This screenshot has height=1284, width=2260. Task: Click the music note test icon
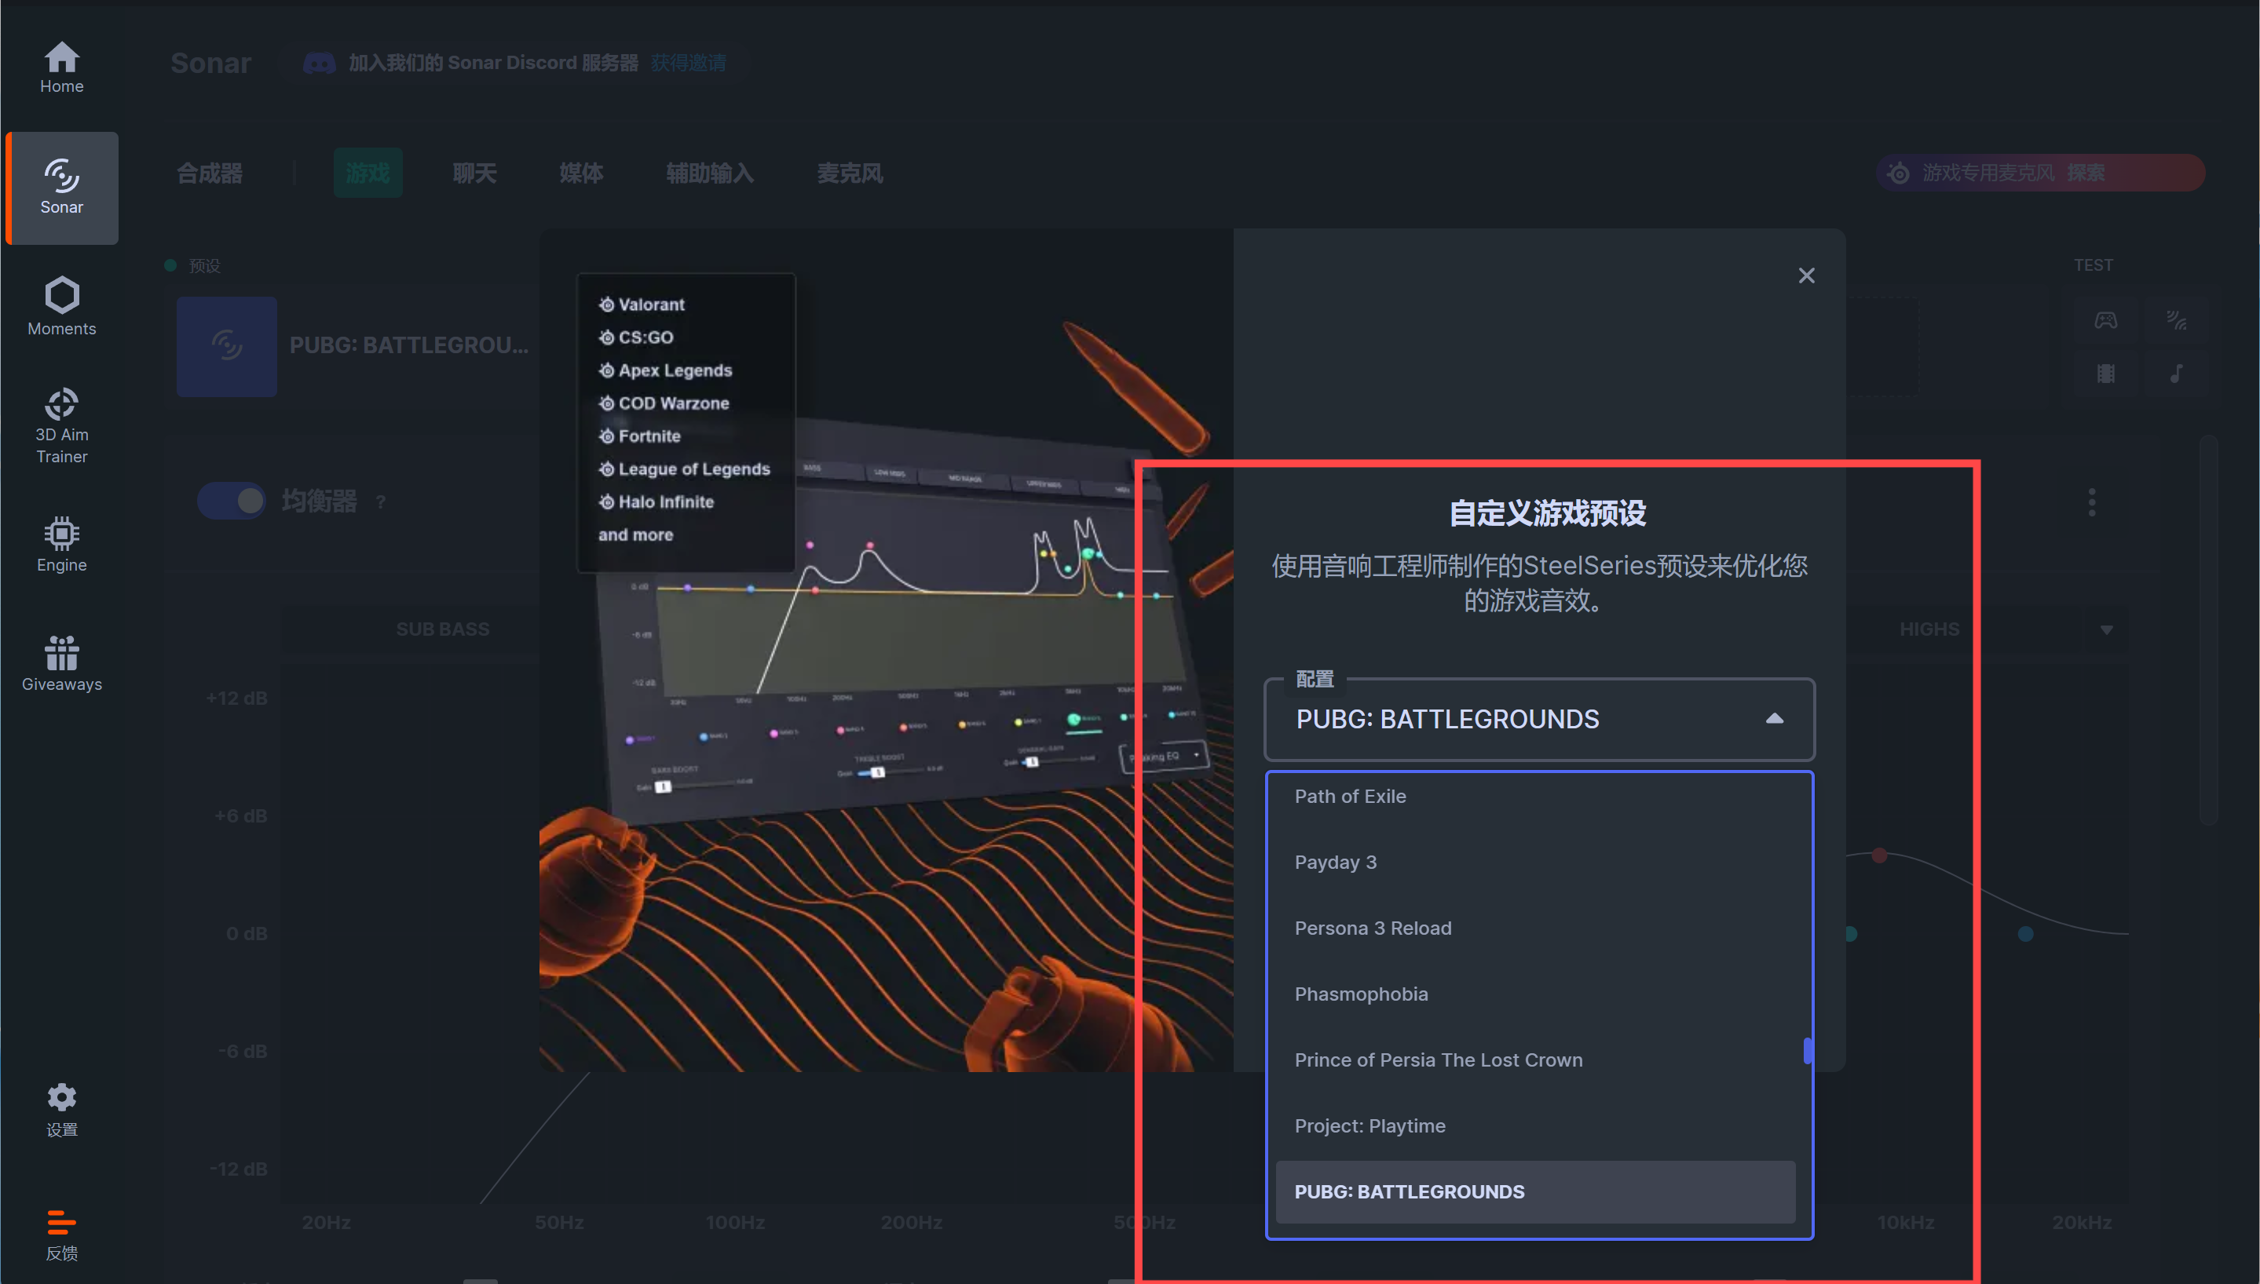tap(2176, 374)
